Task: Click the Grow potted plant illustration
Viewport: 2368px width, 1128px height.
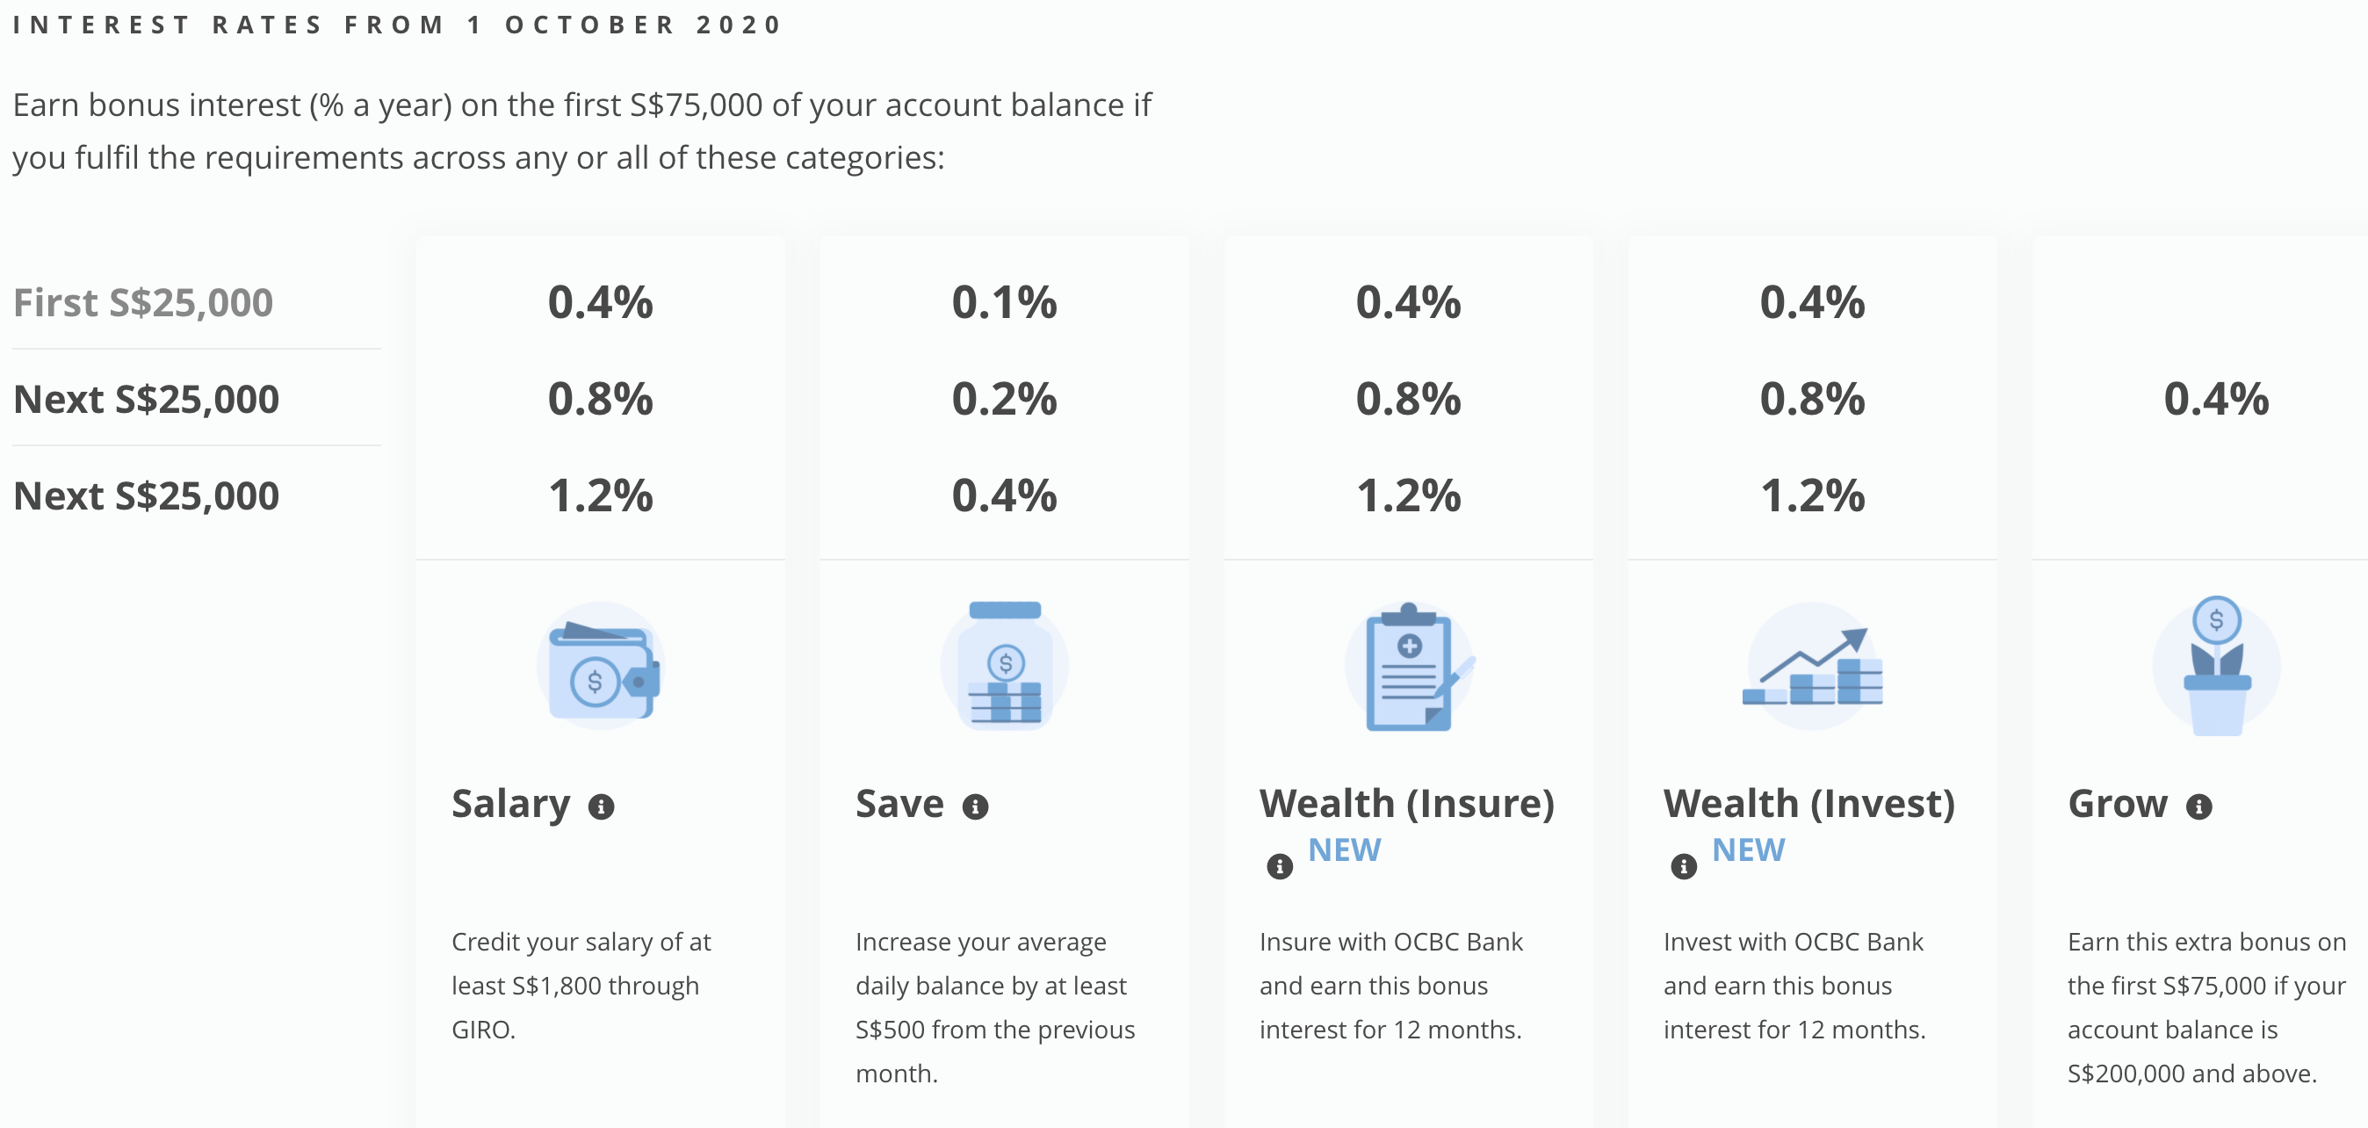Action: click(x=2216, y=668)
